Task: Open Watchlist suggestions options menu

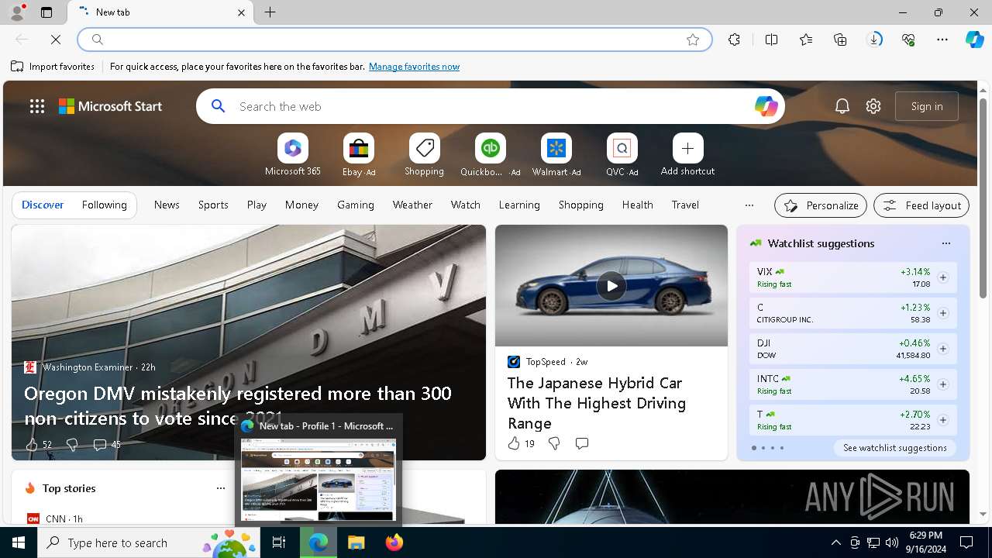Action: tap(945, 243)
